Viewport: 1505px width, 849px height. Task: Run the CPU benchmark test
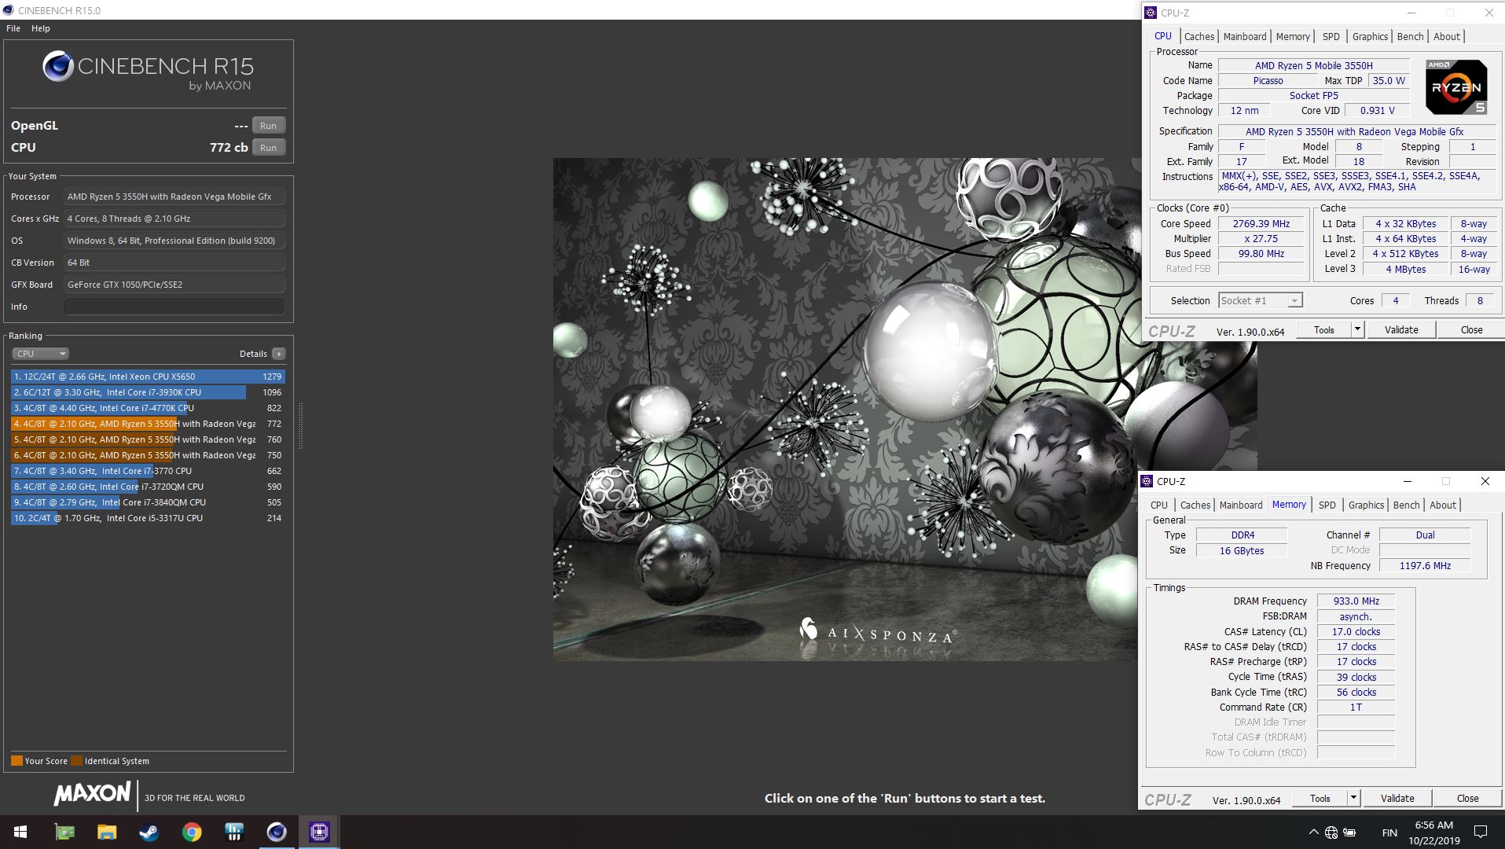269,148
